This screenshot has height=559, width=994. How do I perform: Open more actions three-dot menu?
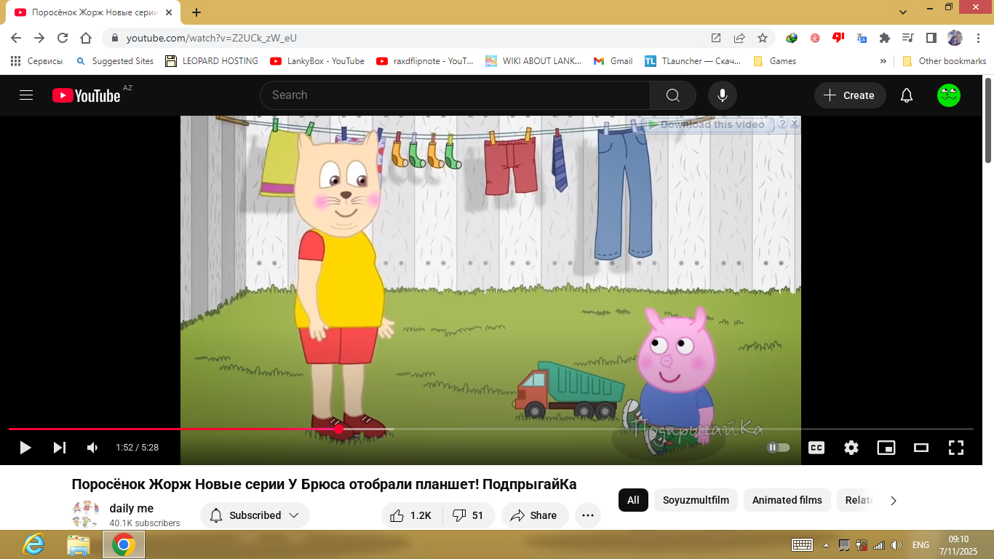(x=588, y=515)
